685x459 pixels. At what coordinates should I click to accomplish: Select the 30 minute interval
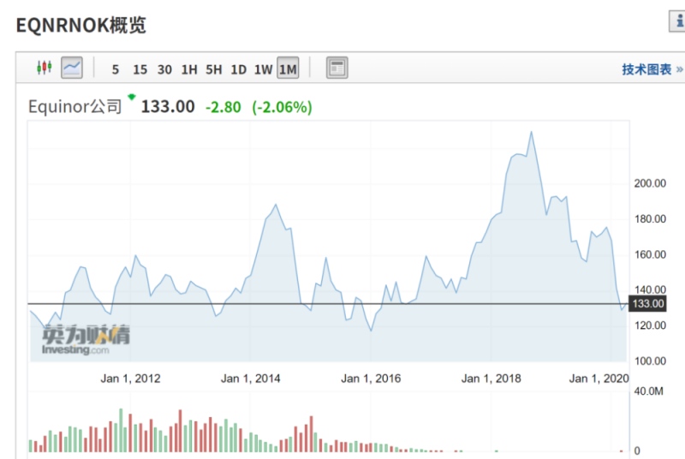pyautogui.click(x=164, y=69)
